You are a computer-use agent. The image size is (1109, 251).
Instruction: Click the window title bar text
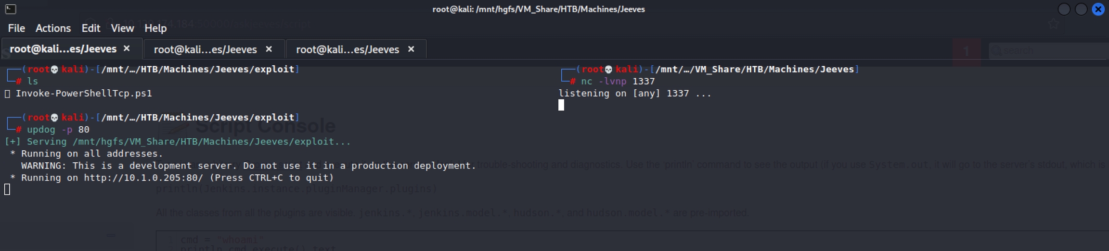pyautogui.click(x=538, y=9)
